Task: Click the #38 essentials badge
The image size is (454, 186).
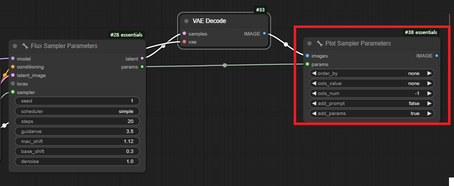Action: coord(421,32)
